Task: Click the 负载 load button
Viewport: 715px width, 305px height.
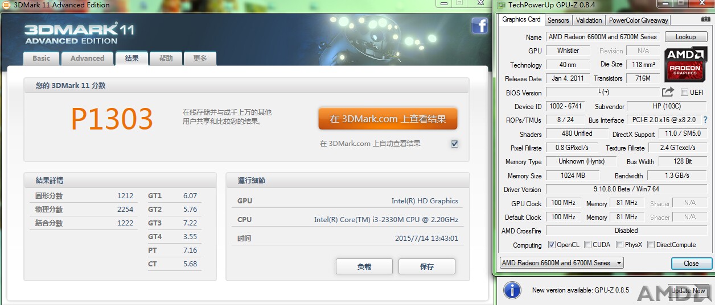Action: tap(364, 266)
